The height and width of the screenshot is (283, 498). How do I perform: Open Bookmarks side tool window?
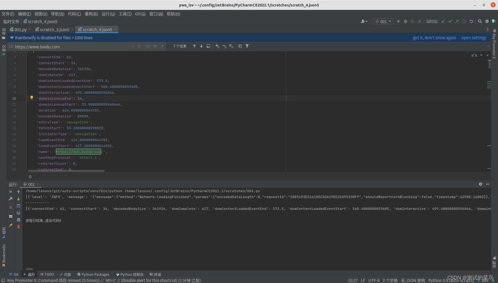(3, 255)
